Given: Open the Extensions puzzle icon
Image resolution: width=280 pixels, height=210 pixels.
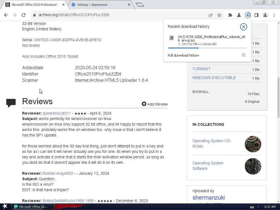Looking at the screenshot, I should (230, 15).
